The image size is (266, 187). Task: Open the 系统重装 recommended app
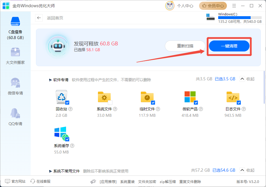(127, 182)
